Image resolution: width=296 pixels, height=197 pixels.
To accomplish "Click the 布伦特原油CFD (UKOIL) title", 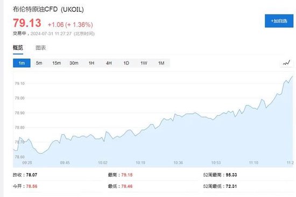I will [x=48, y=9].
